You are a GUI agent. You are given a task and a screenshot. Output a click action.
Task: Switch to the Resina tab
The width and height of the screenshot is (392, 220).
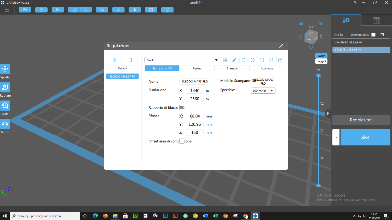tap(197, 68)
